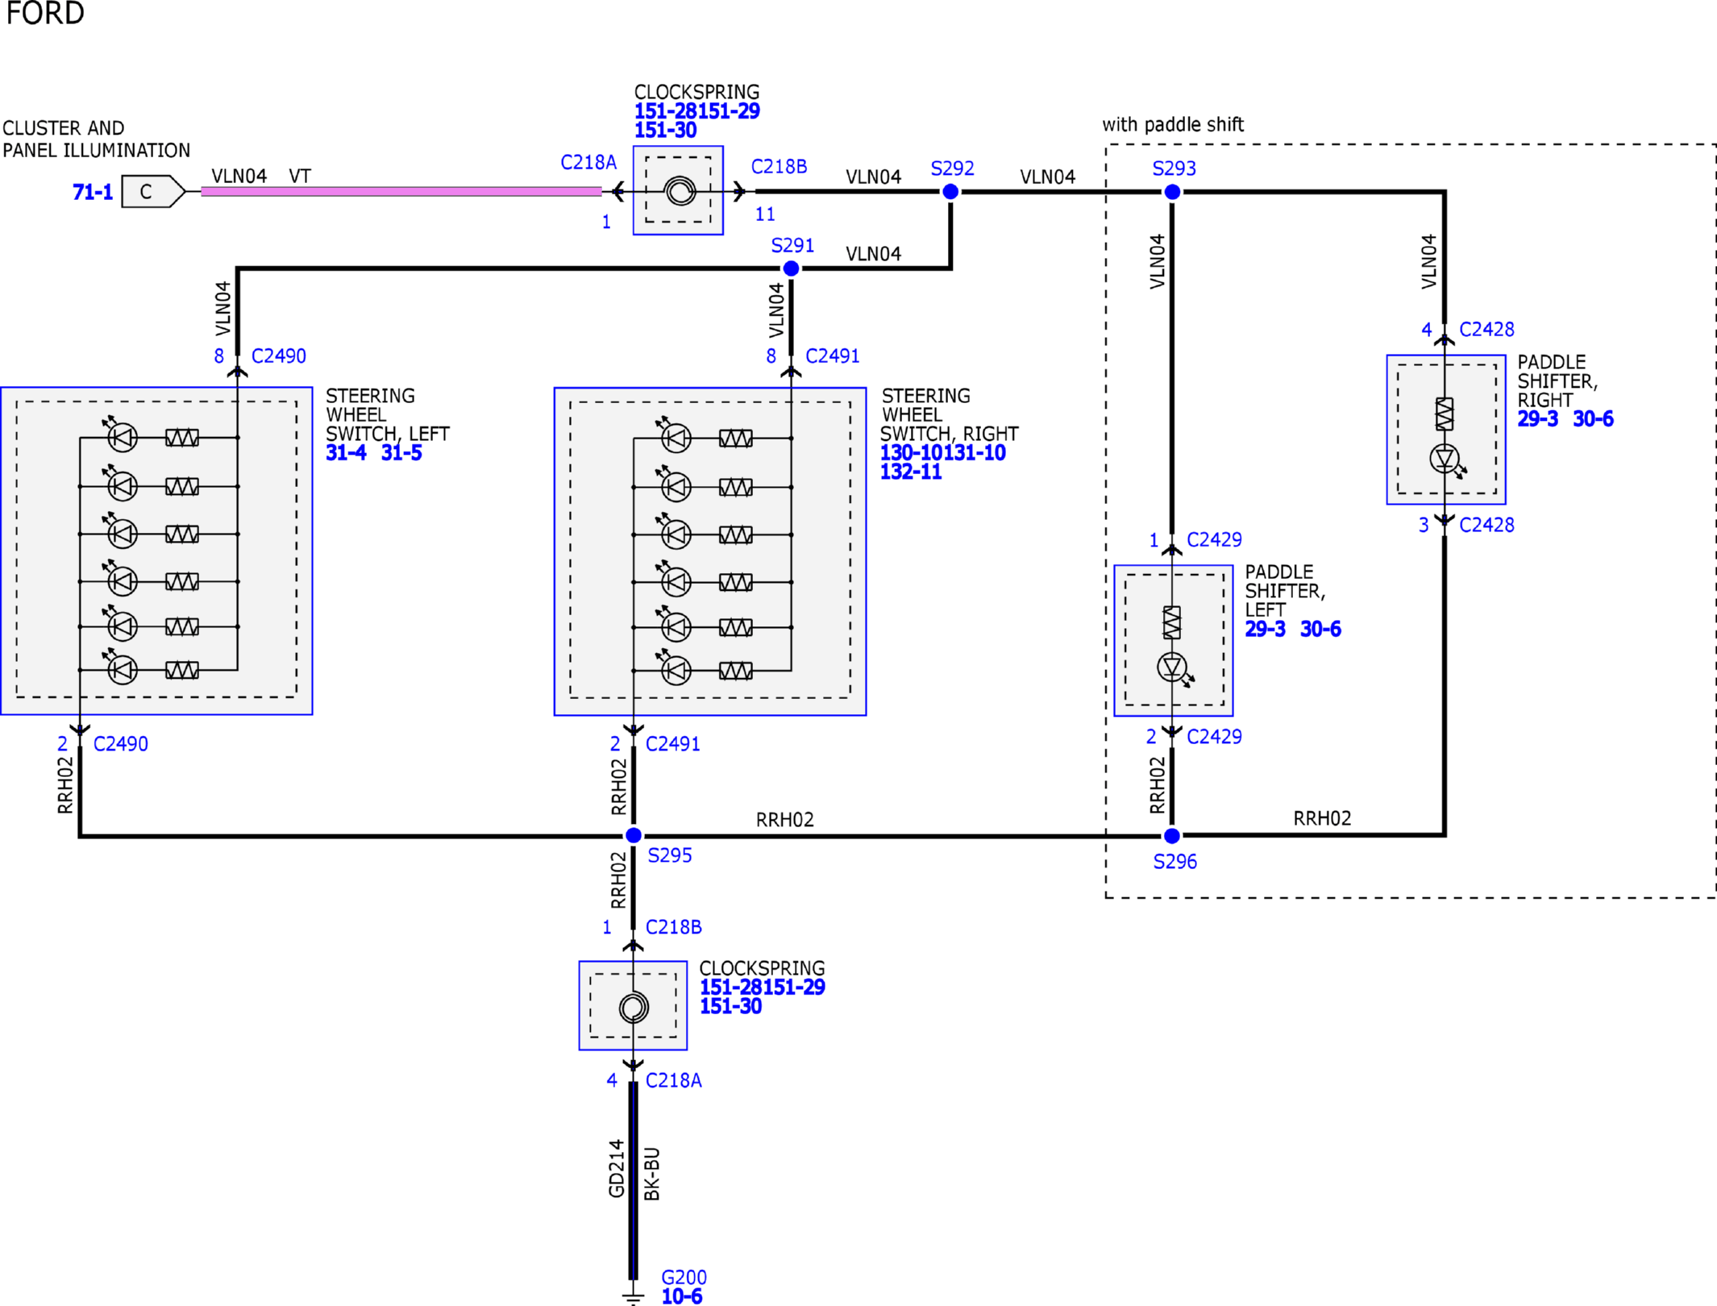Select splice node S291

[791, 268]
